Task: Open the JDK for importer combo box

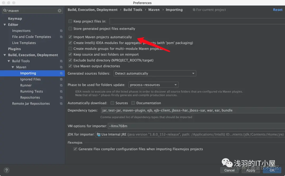Action: point(190,134)
